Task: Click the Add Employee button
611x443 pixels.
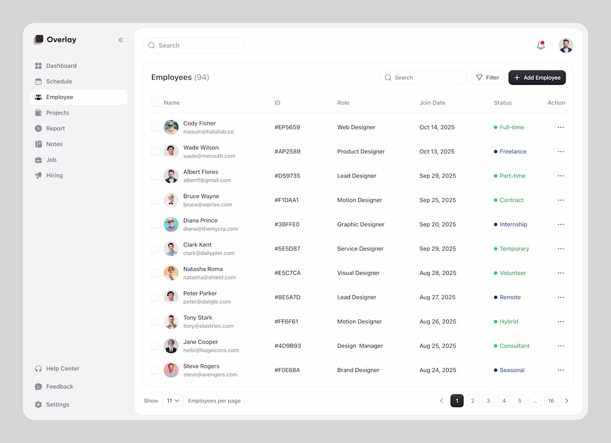Action: [x=537, y=78]
